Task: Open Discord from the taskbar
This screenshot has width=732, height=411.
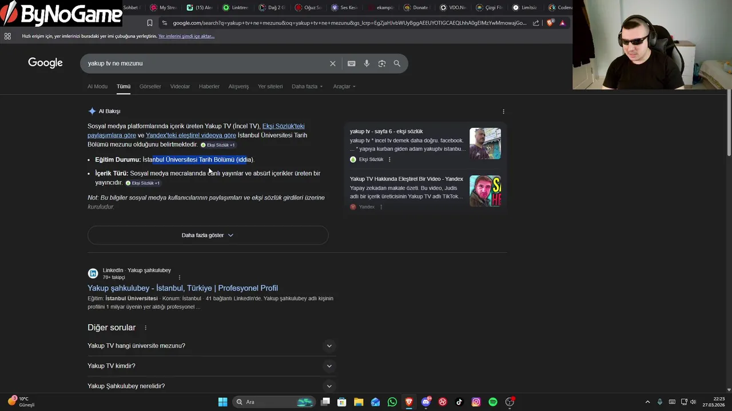Action: tap(425, 402)
